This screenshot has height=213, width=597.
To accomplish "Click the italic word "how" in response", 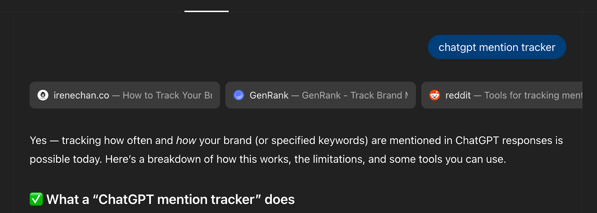I will pyautogui.click(x=186, y=140).
